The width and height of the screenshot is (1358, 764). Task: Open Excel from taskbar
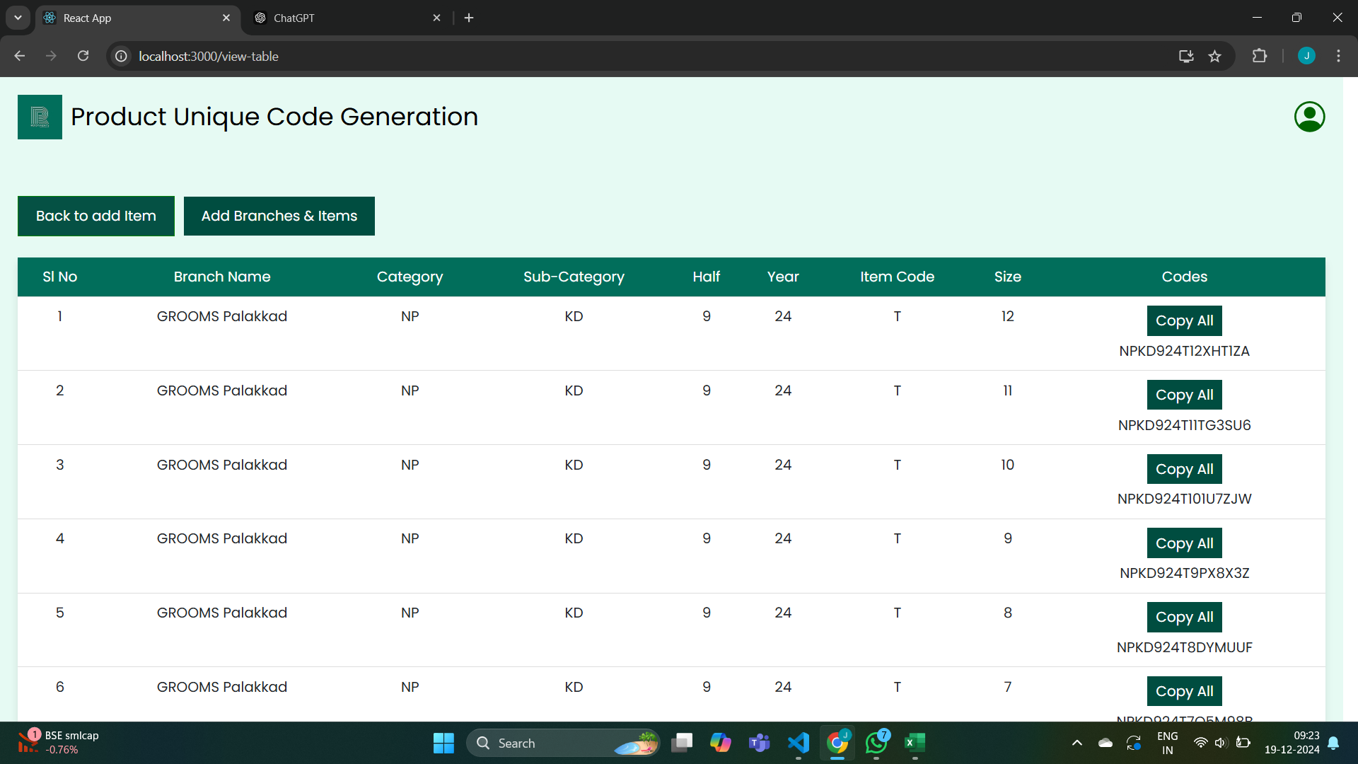point(915,743)
